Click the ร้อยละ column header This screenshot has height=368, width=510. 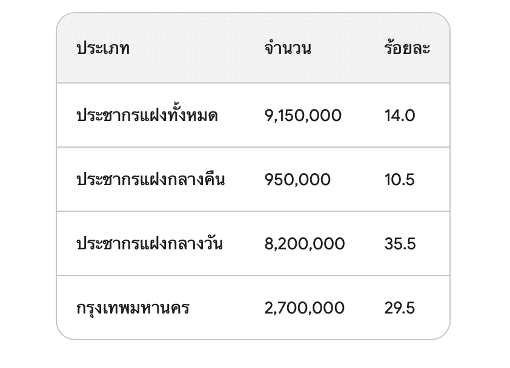[407, 48]
